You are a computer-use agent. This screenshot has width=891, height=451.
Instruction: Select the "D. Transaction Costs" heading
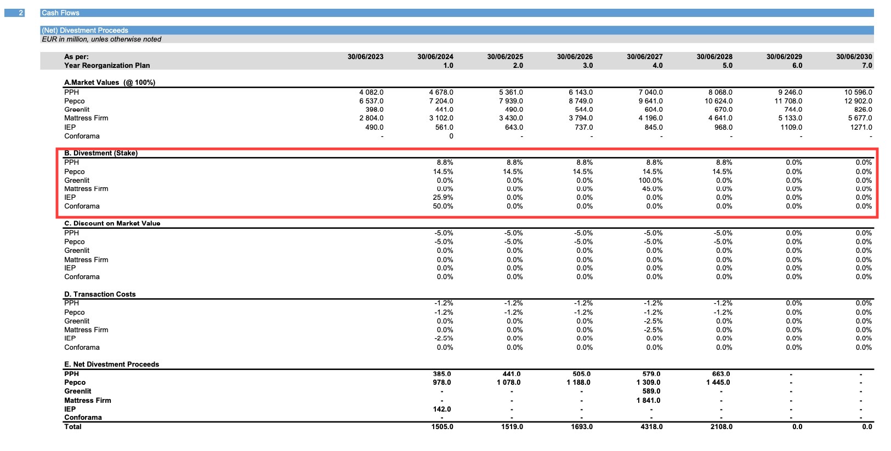click(x=100, y=294)
